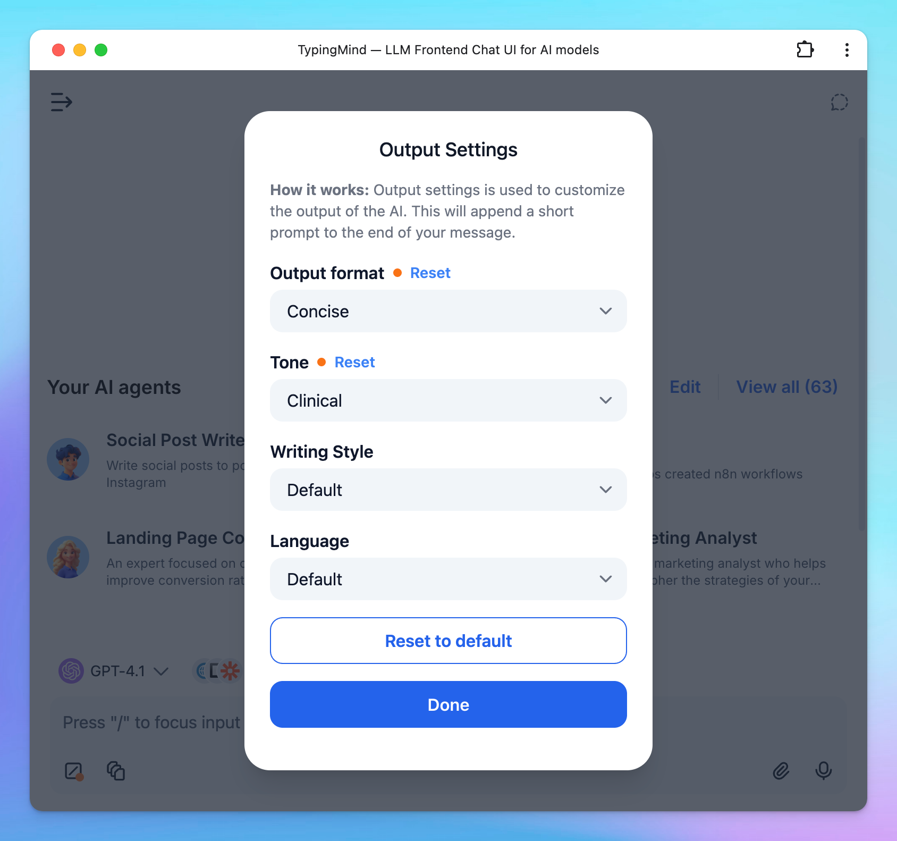Image resolution: width=897 pixels, height=841 pixels.
Task: Click the browser extensions puzzle icon
Action: [x=805, y=50]
